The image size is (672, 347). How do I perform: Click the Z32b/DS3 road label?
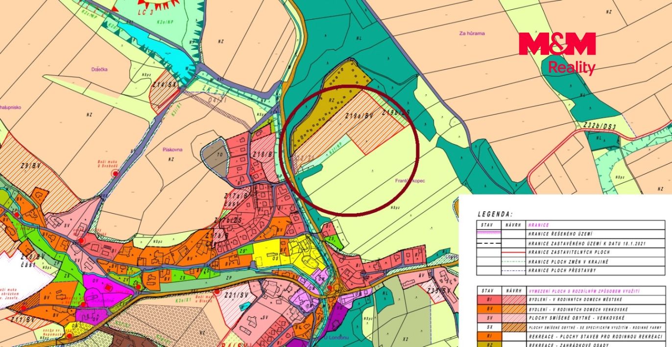600,126
